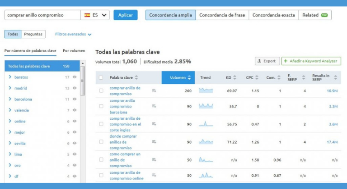
Task: Click the sidebar scrollbar up arrow
Action: [x=83, y=63]
